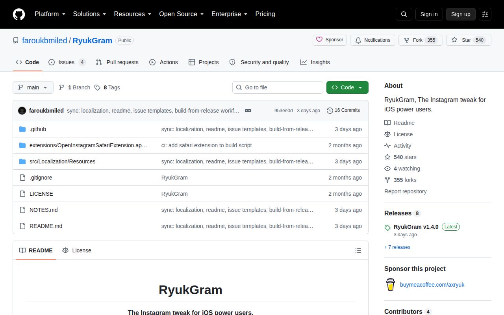The width and height of the screenshot is (504, 315).
Task: Open the Code tab
Action: (x=28, y=62)
